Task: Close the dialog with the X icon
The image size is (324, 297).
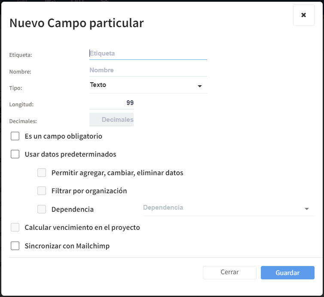Action: coord(303,15)
